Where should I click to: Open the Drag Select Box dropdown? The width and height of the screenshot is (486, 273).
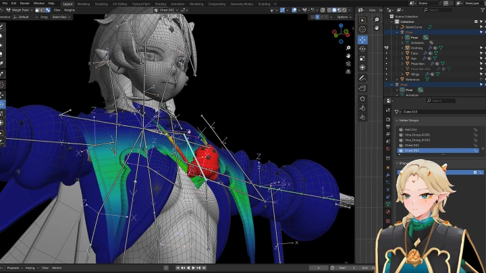[61, 17]
